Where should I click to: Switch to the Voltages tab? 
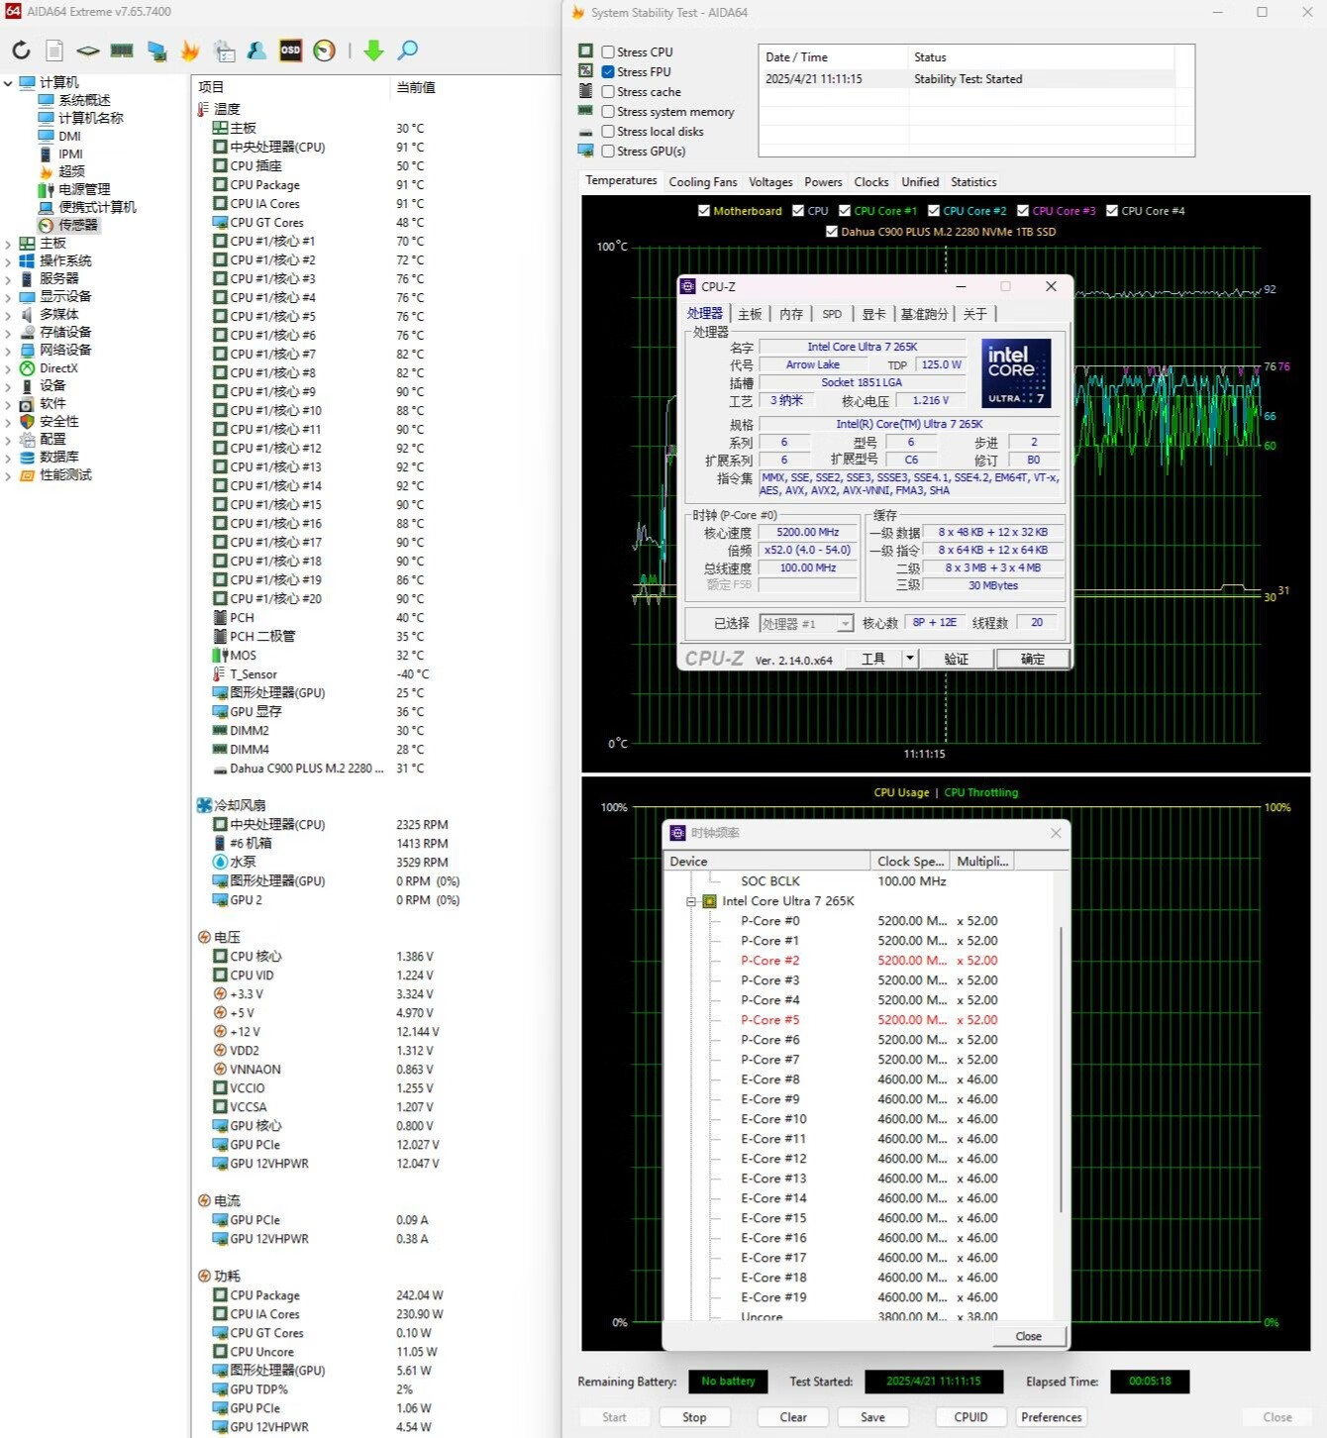770,182
